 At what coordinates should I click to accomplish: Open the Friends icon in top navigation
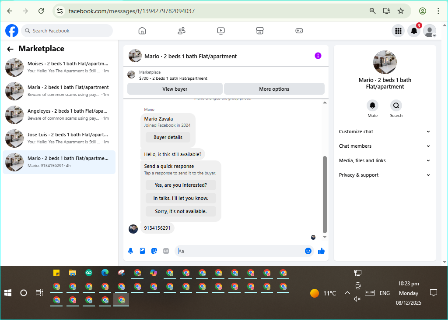tap(182, 31)
